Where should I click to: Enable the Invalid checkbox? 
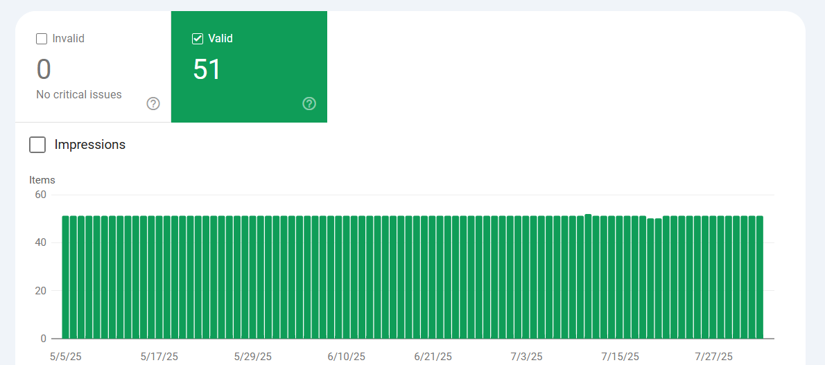[42, 39]
